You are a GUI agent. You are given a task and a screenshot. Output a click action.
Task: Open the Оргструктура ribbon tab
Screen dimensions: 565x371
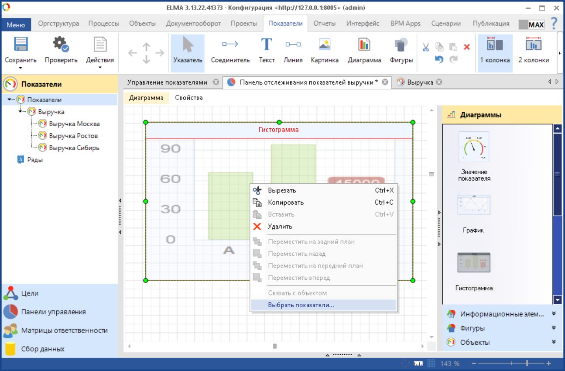(58, 24)
